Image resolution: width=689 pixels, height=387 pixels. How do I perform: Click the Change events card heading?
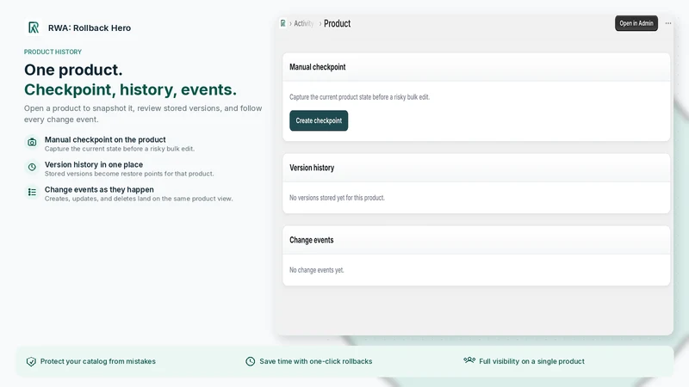[311, 240]
